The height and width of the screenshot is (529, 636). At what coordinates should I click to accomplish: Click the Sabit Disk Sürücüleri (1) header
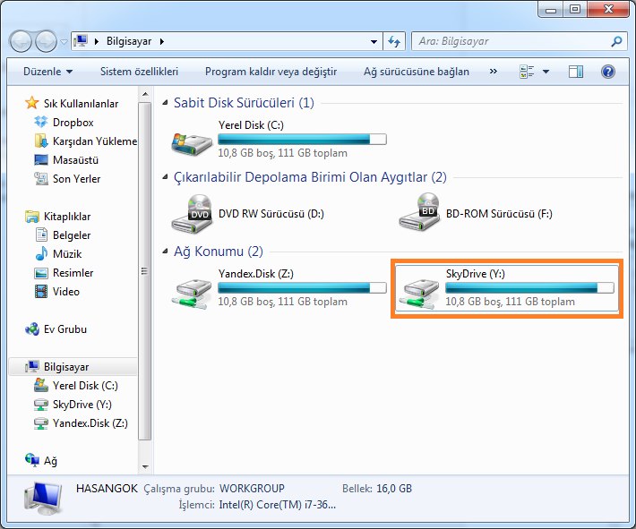[x=244, y=103]
